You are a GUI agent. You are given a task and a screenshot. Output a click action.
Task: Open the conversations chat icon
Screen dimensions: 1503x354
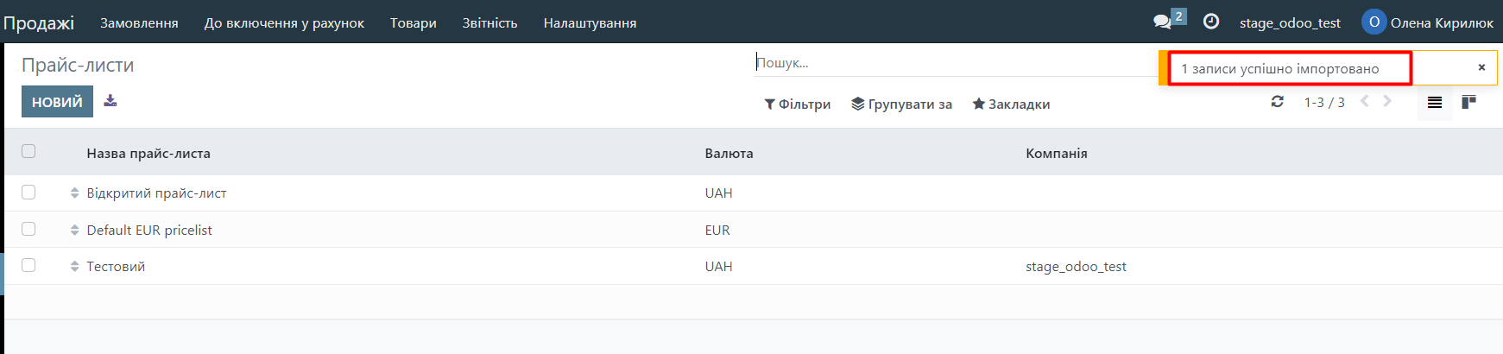(x=1163, y=22)
